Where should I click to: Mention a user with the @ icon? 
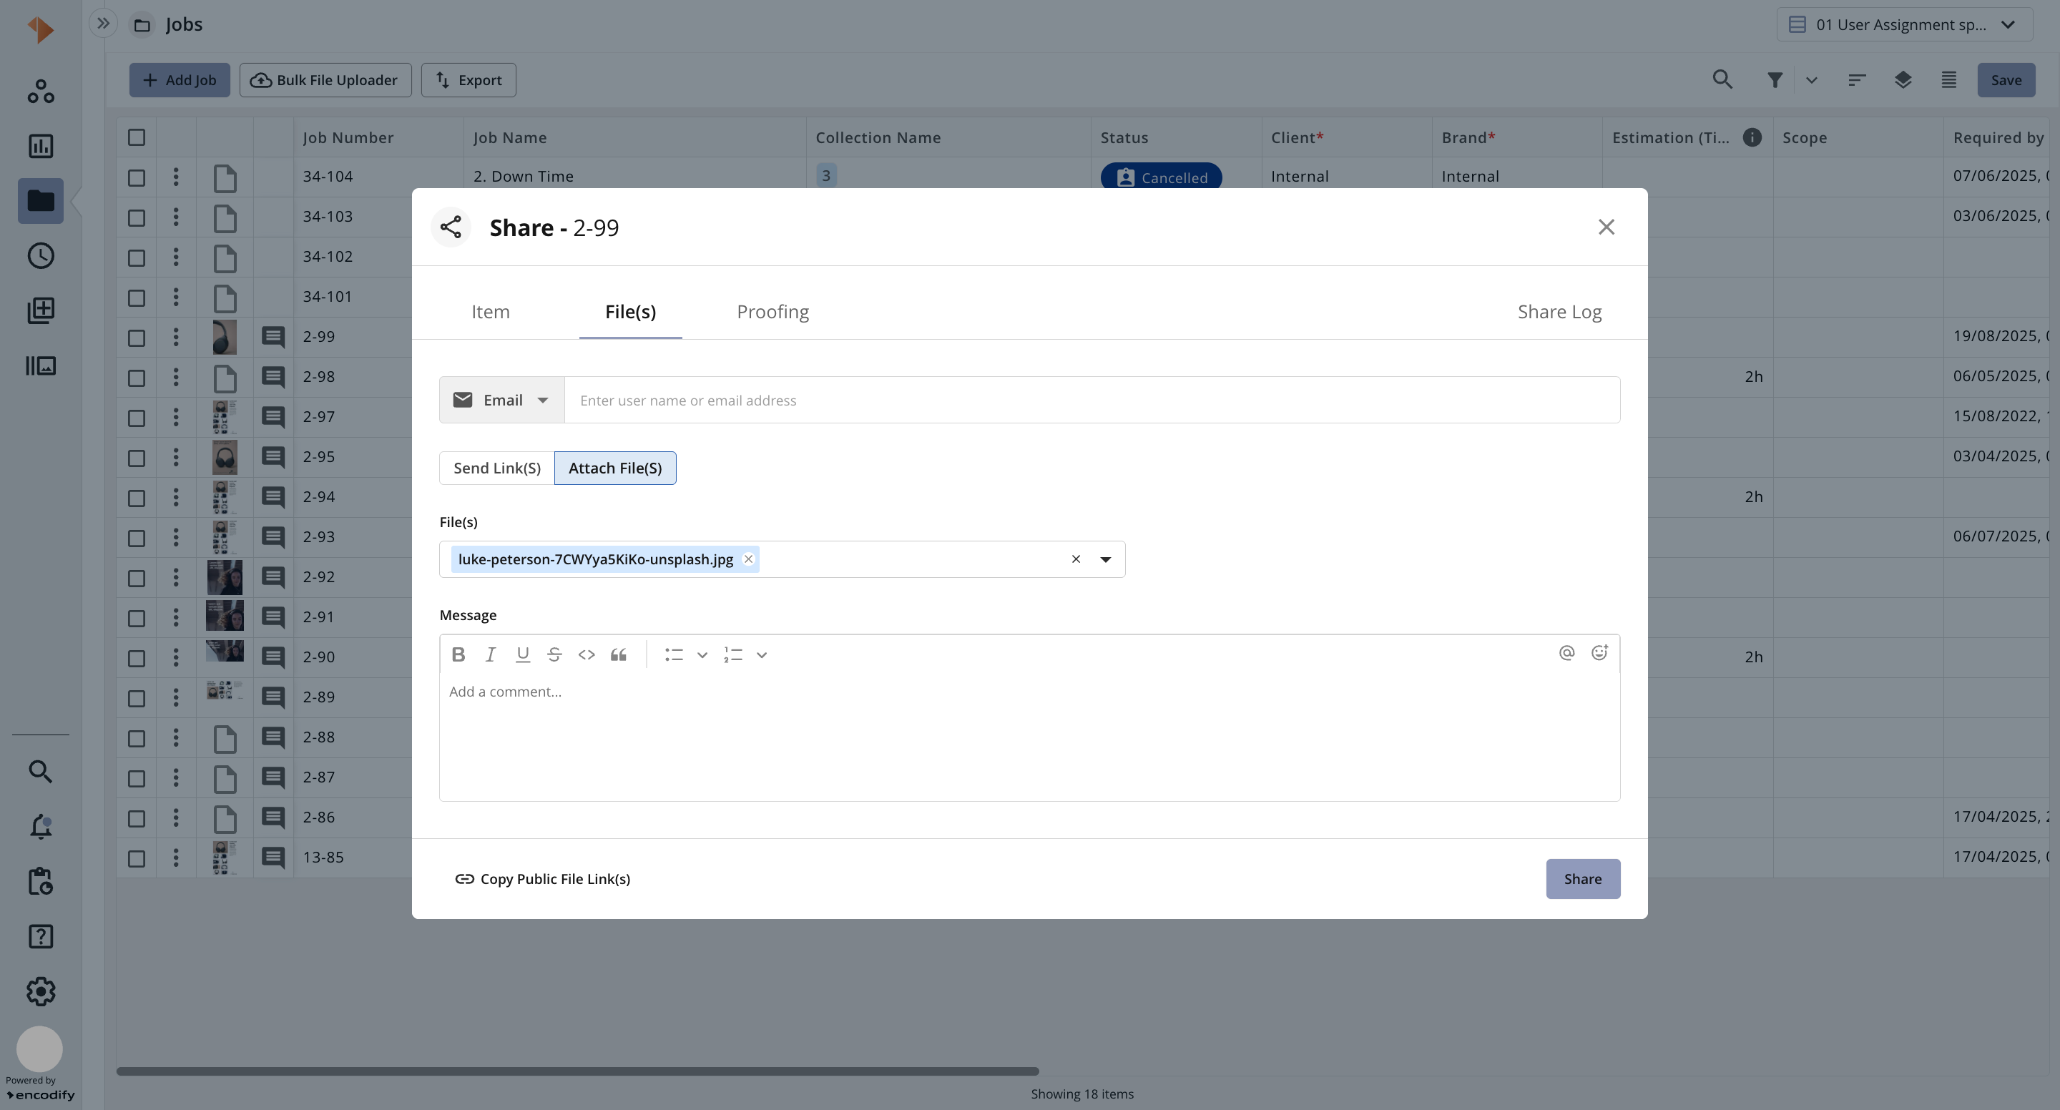click(x=1566, y=652)
